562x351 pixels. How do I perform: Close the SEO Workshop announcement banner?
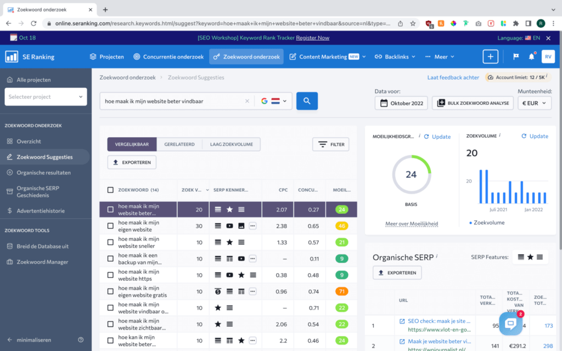point(548,38)
